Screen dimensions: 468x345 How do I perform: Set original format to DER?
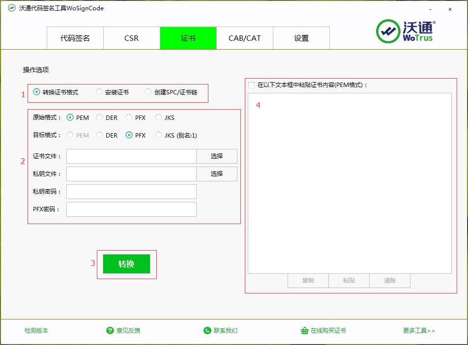point(100,117)
